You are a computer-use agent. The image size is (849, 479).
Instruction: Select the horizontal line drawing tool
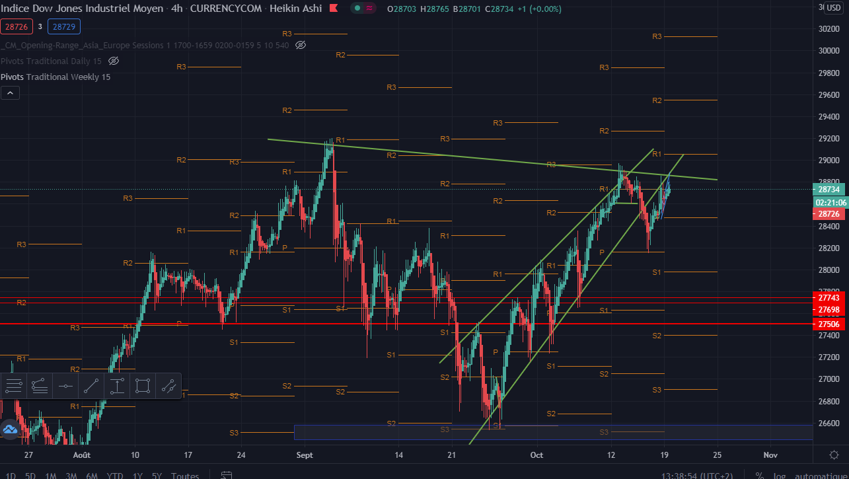(x=65, y=386)
